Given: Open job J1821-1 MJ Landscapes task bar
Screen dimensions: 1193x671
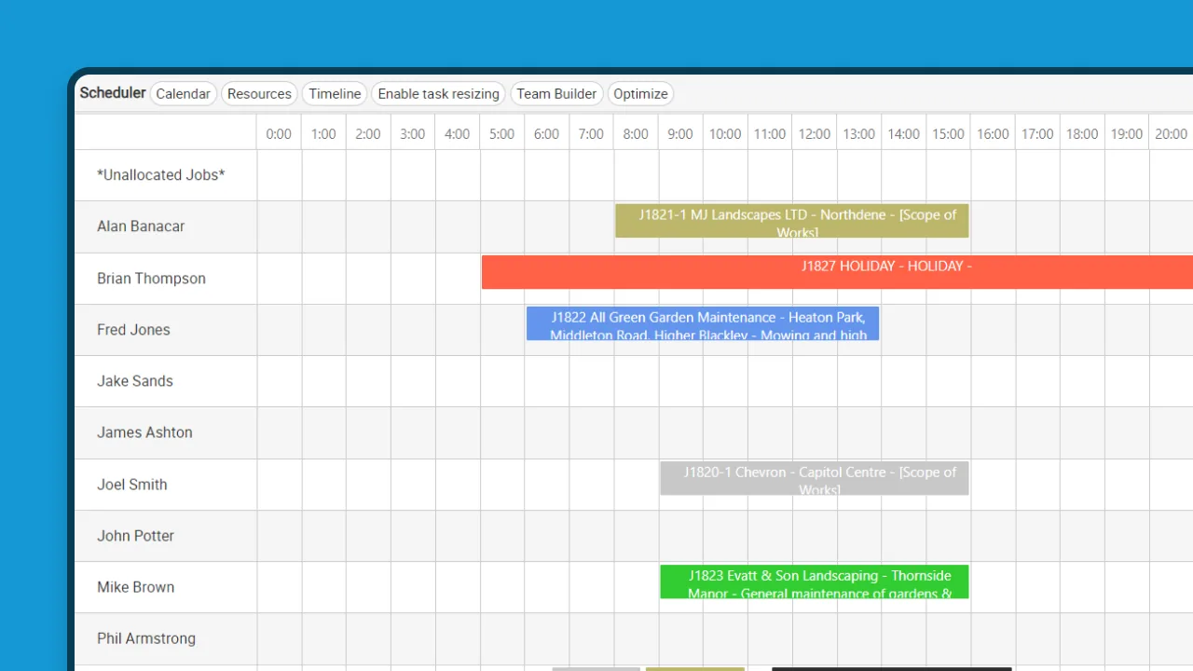Looking at the screenshot, I should click(x=792, y=221).
